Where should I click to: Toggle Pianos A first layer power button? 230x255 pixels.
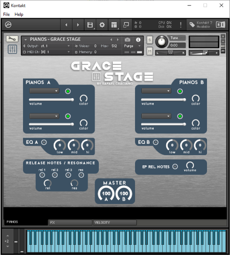pos(68,91)
